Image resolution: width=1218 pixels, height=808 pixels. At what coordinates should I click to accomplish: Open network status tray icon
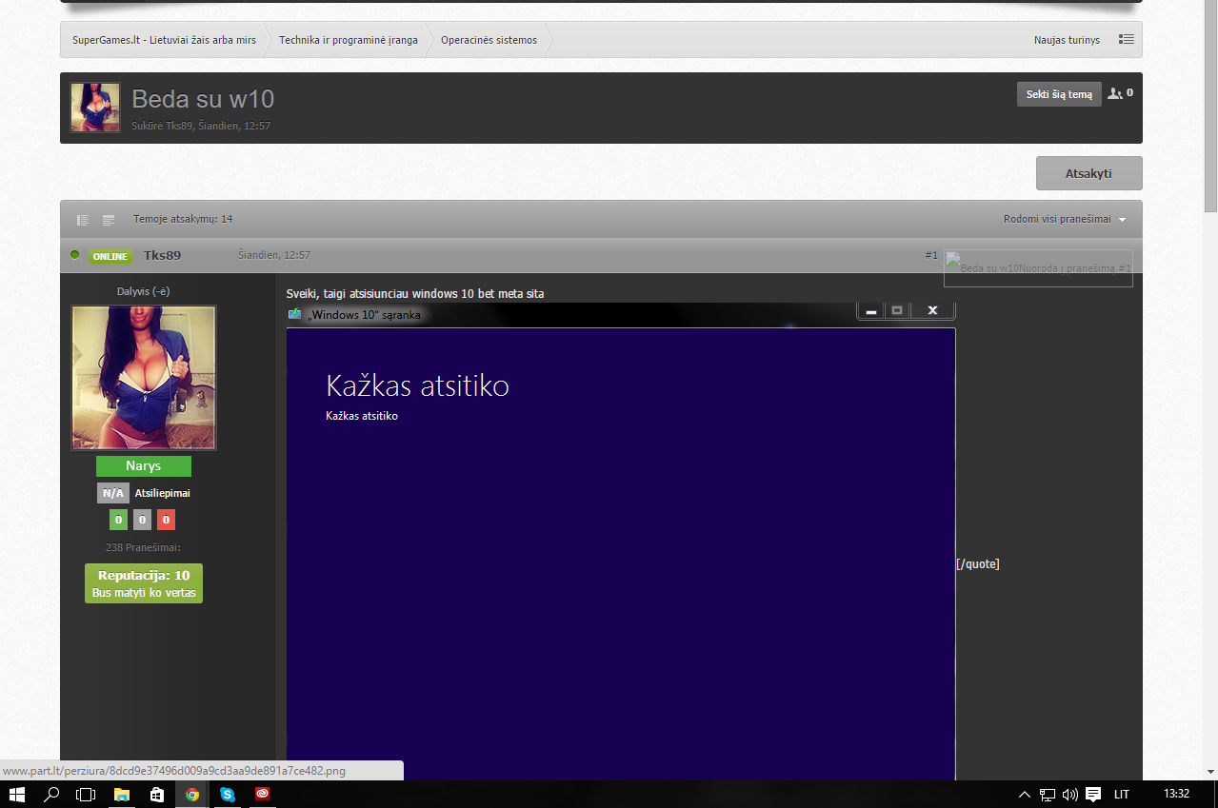[x=1048, y=794]
